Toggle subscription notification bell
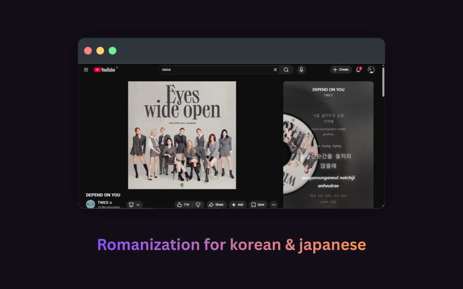463x289 pixels. (131, 204)
